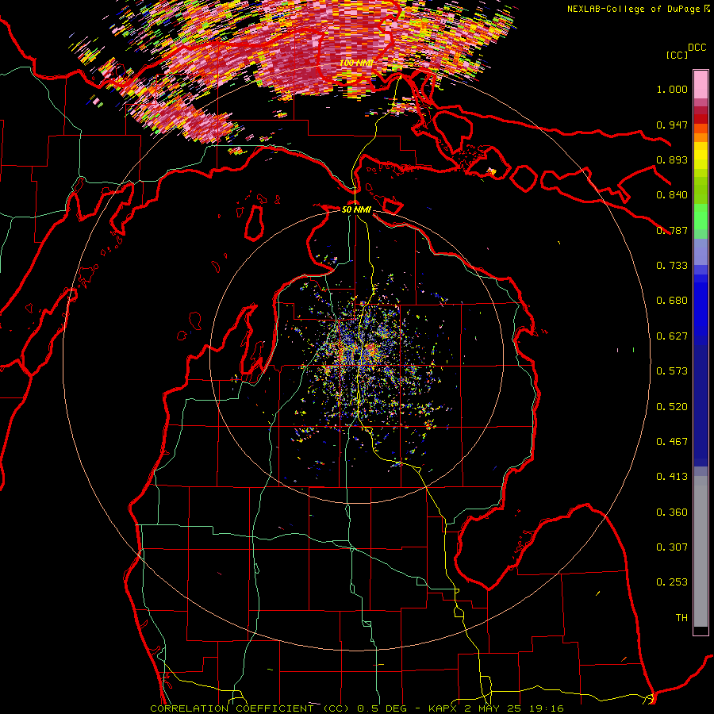Select the CORRELATION COEFFICIENT caption at the bottom
The height and width of the screenshot is (714, 714).
357,708
